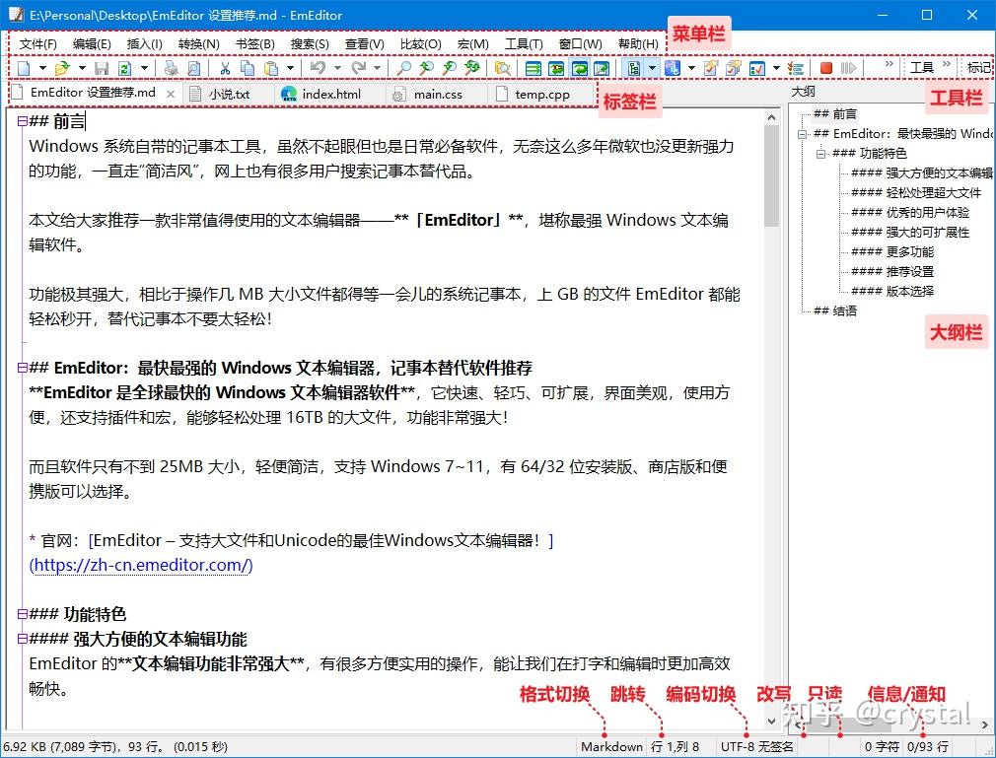Collapse the '#### 强大方便的文本编辑功能' fold marker
The height and width of the screenshot is (758, 996).
click(x=23, y=639)
